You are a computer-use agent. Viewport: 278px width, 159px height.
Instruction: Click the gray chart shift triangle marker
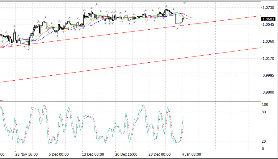185,2
